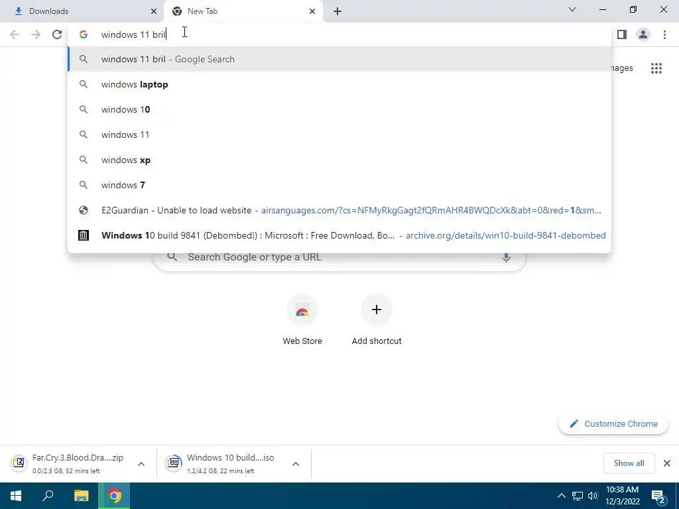Close the New Tab tab
The height and width of the screenshot is (509, 679).
pyautogui.click(x=312, y=11)
